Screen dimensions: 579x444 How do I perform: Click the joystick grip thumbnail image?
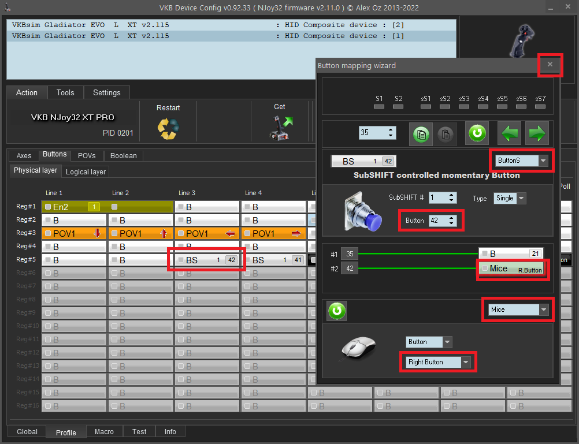pyautogui.click(x=522, y=40)
